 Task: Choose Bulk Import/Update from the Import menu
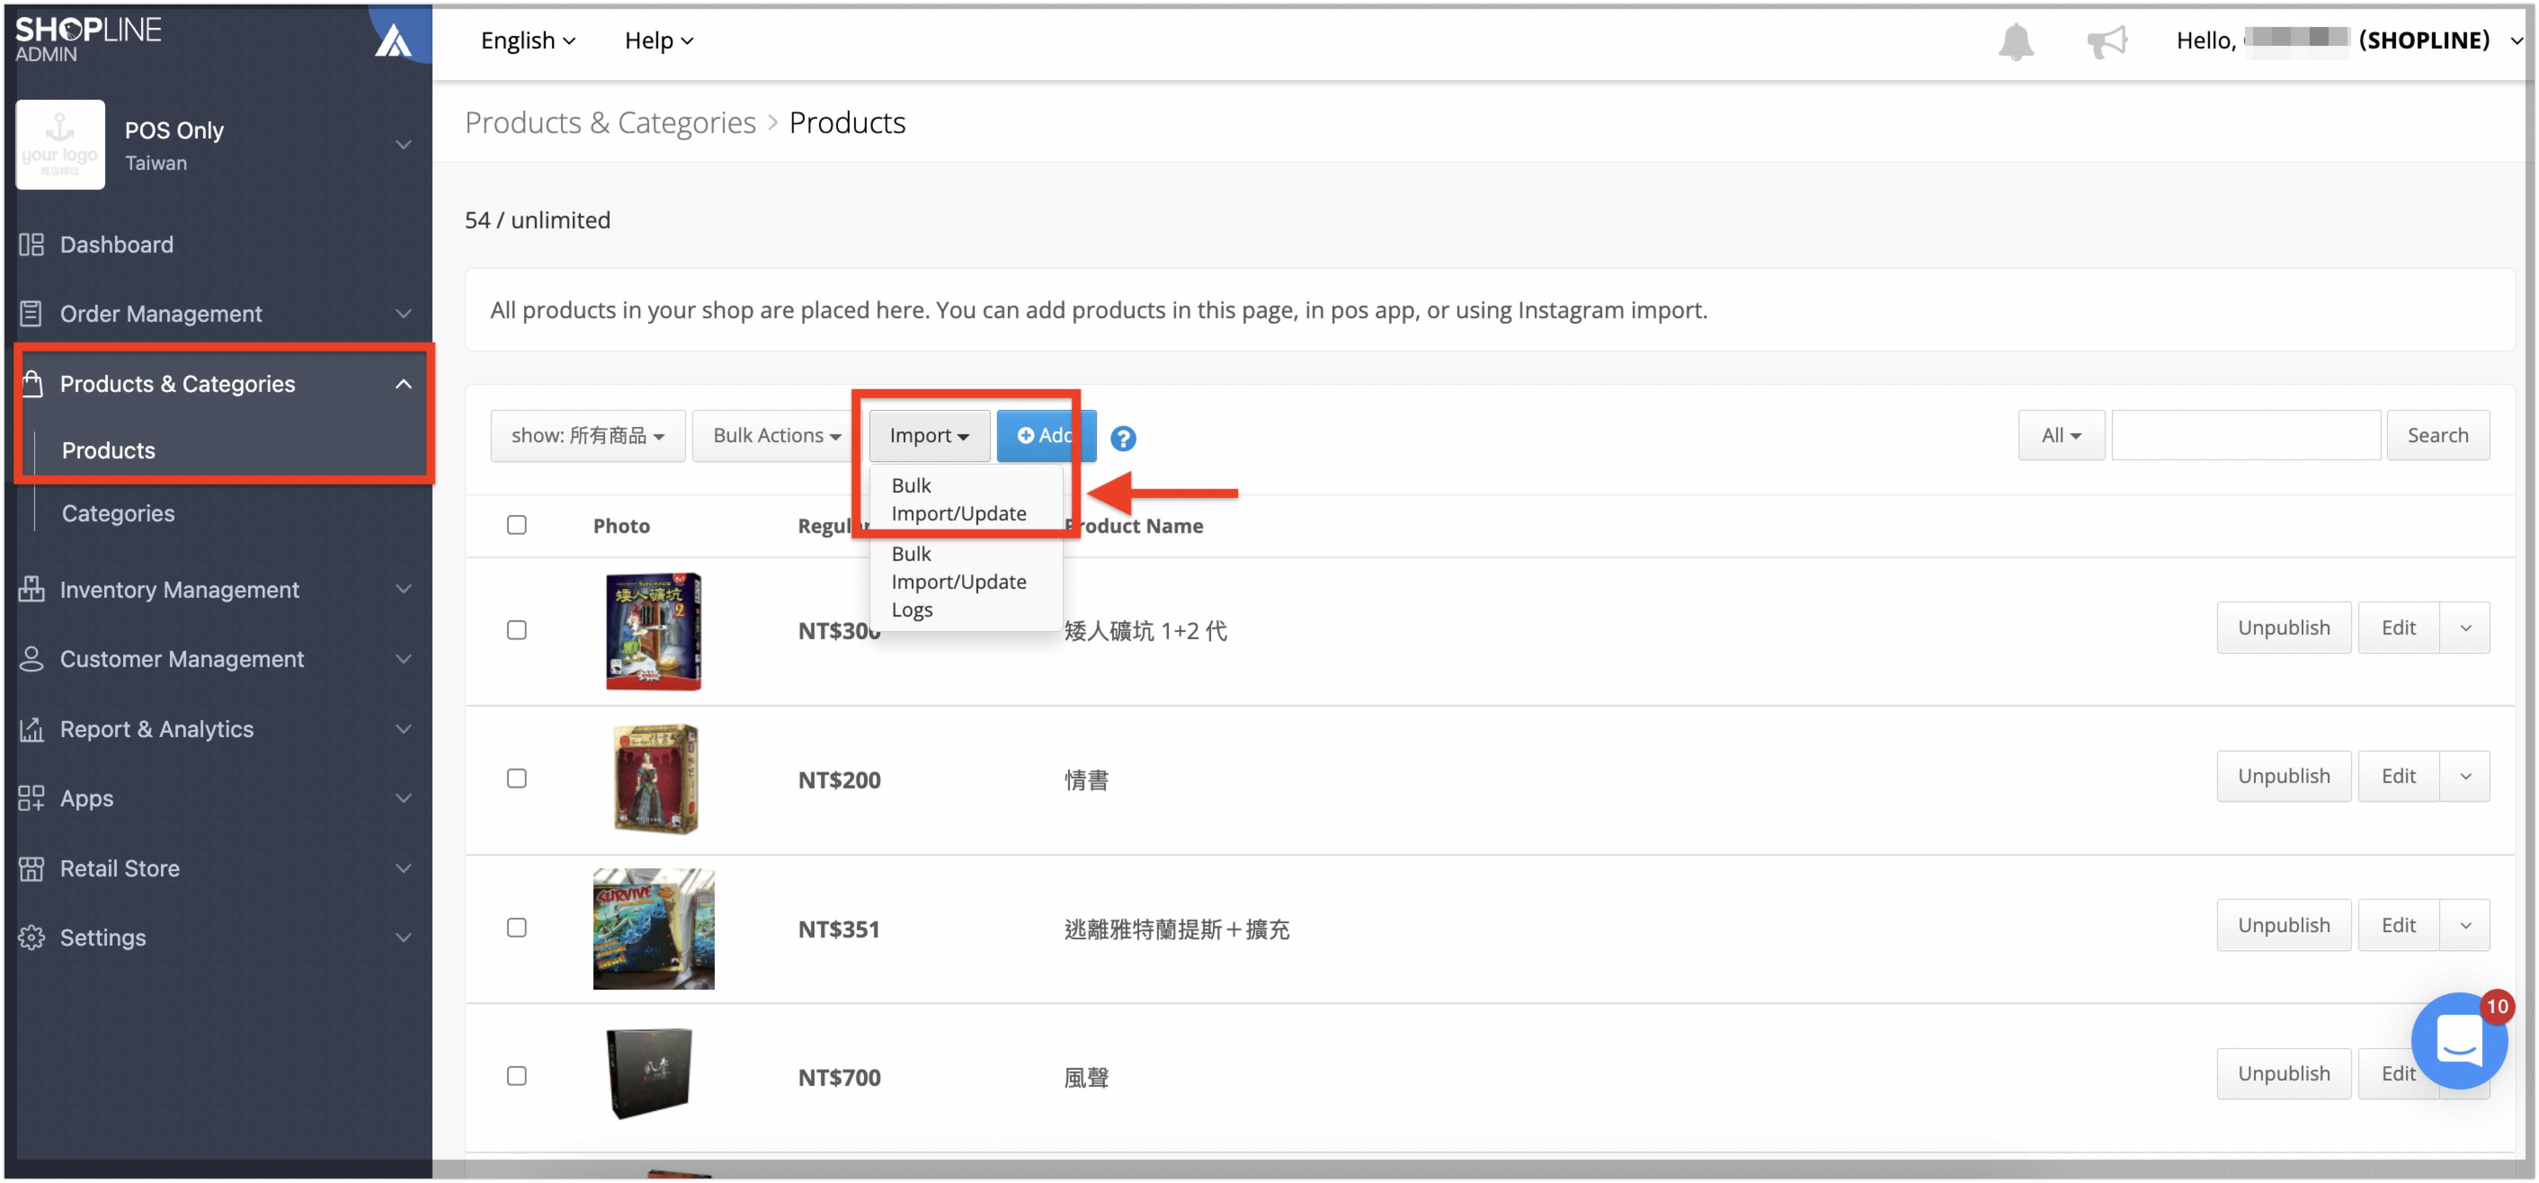[x=959, y=500]
